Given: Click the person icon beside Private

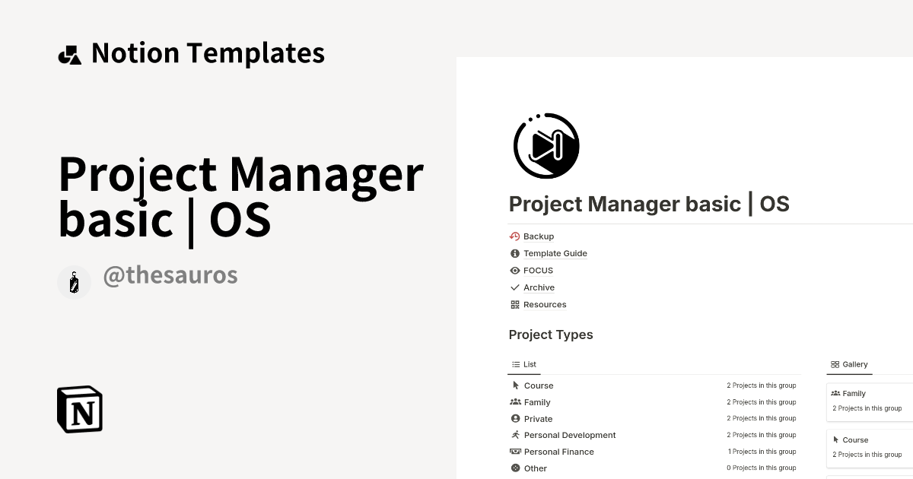Looking at the screenshot, I should [515, 418].
